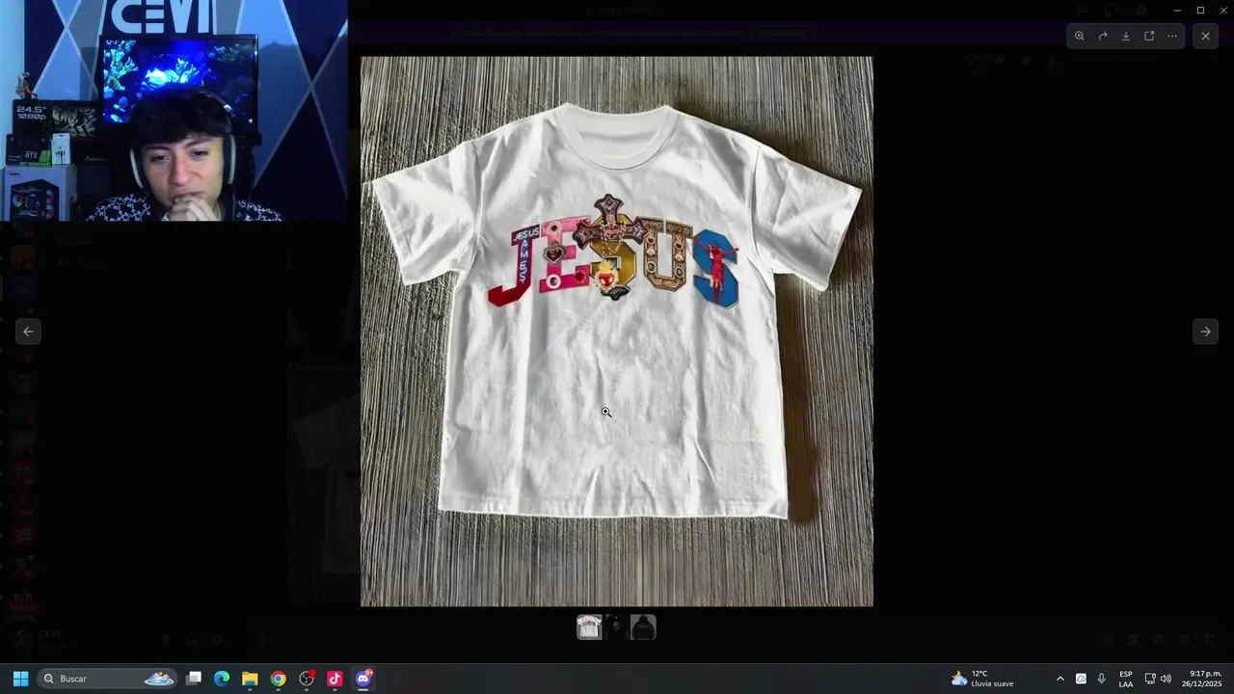The width and height of the screenshot is (1234, 694).
Task: Open Task View in the taskbar
Action: tap(194, 679)
